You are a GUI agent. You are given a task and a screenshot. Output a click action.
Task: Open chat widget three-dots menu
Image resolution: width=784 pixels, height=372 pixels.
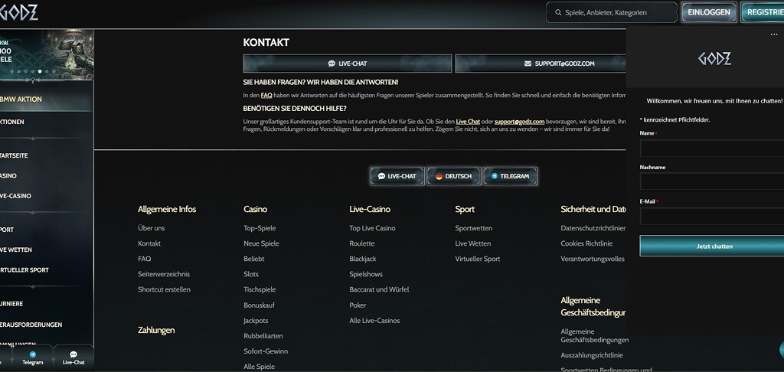pos(774,34)
